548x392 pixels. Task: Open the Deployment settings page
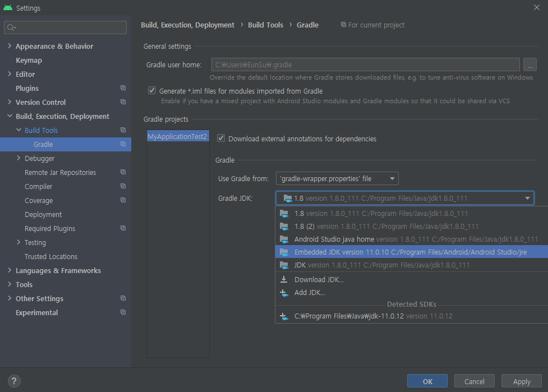pyautogui.click(x=43, y=214)
